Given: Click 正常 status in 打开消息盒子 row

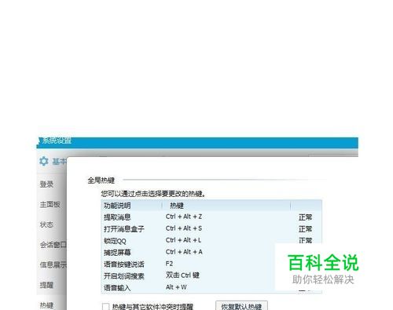Looking at the screenshot, I should point(306,229).
